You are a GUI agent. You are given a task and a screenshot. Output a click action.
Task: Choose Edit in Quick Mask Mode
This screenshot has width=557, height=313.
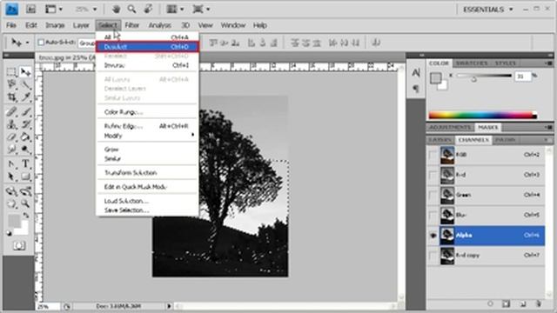147,187
